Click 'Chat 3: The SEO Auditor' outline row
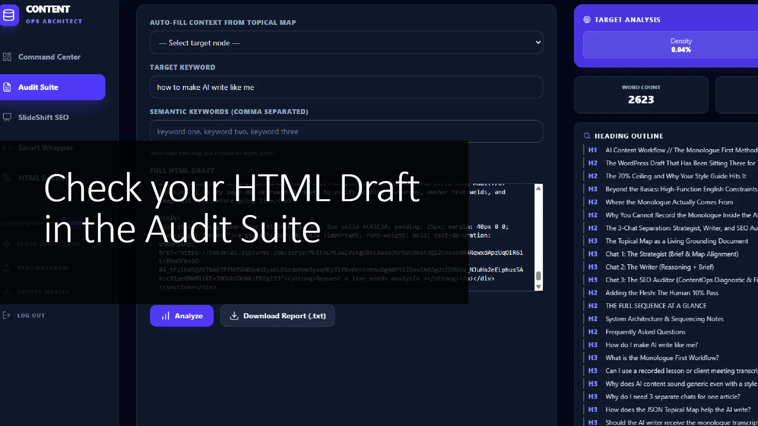The height and width of the screenshot is (426, 758). pyautogui.click(x=671, y=280)
